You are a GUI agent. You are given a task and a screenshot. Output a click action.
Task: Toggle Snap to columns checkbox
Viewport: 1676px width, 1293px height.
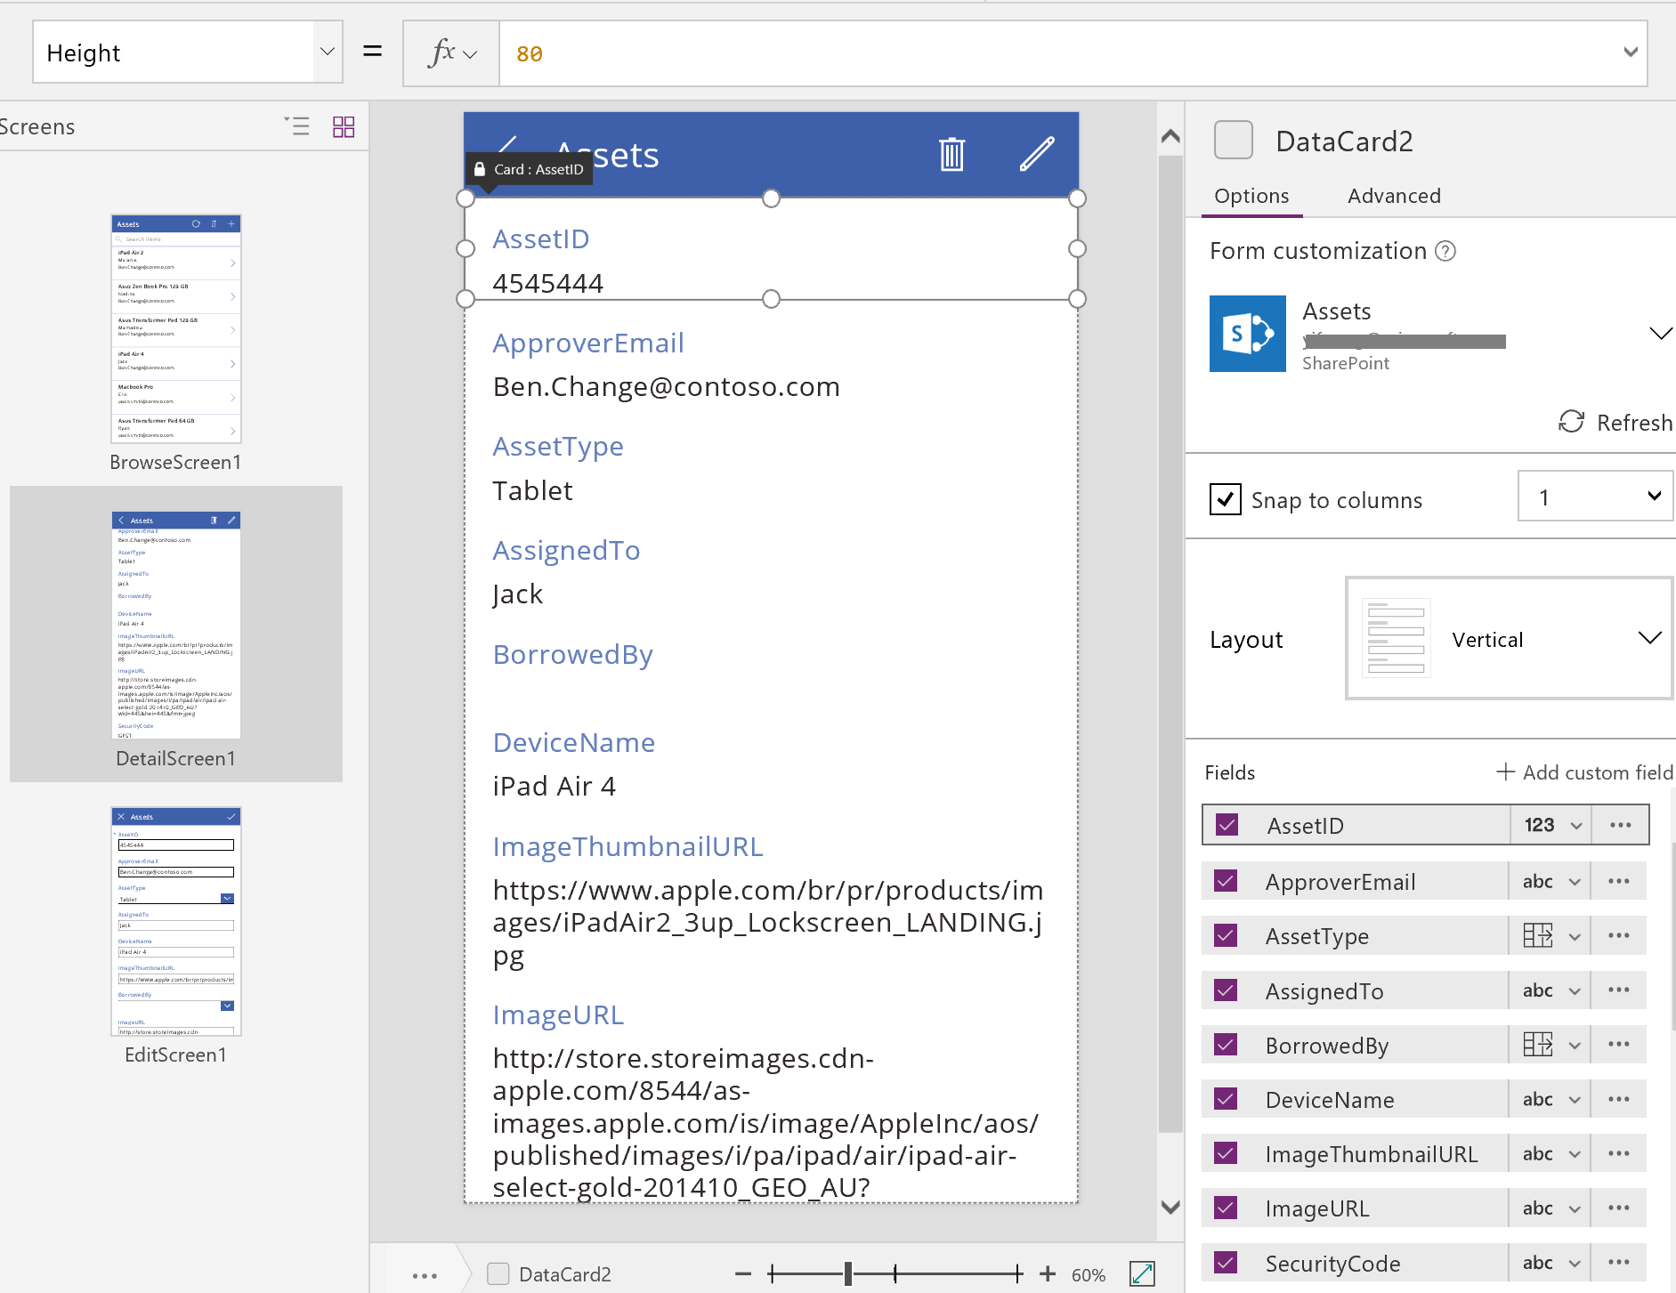[1226, 499]
